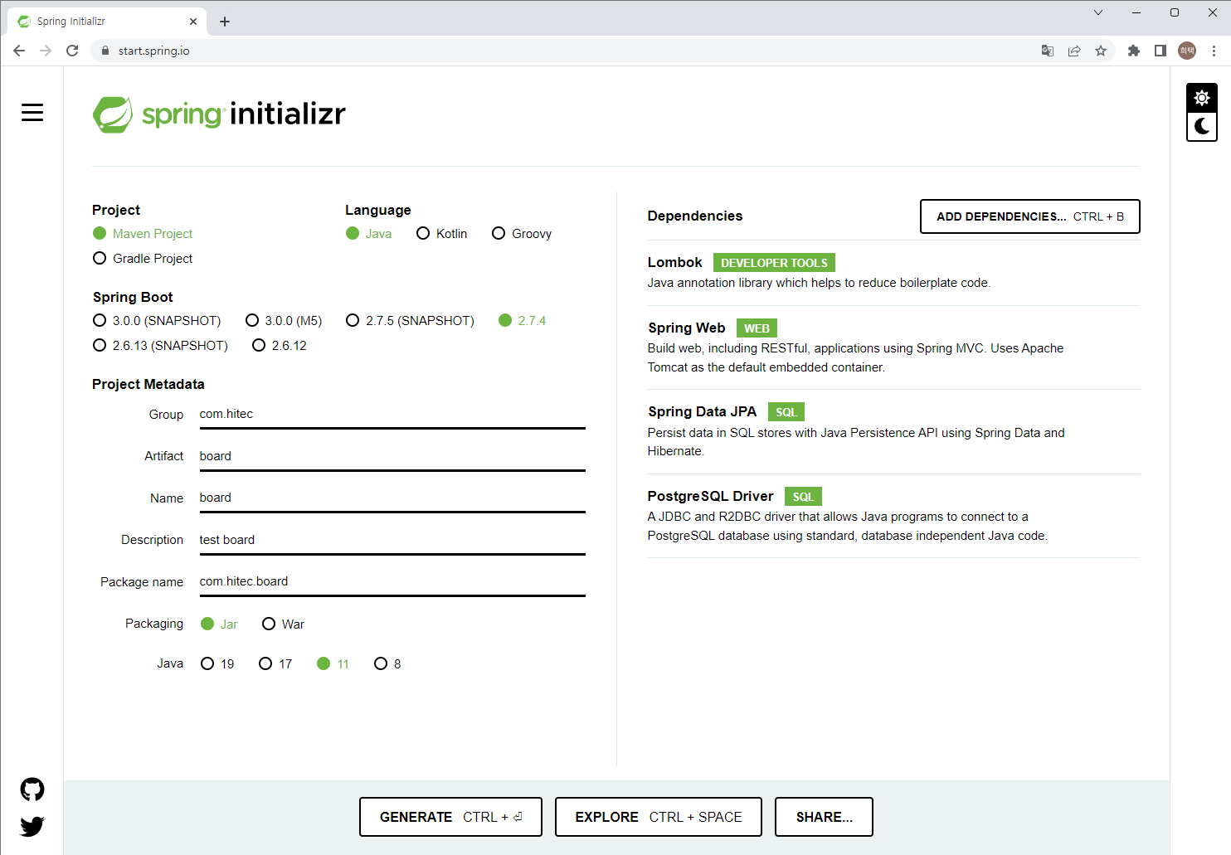Switch to light theme sun icon
The image size is (1231, 855).
(x=1202, y=98)
